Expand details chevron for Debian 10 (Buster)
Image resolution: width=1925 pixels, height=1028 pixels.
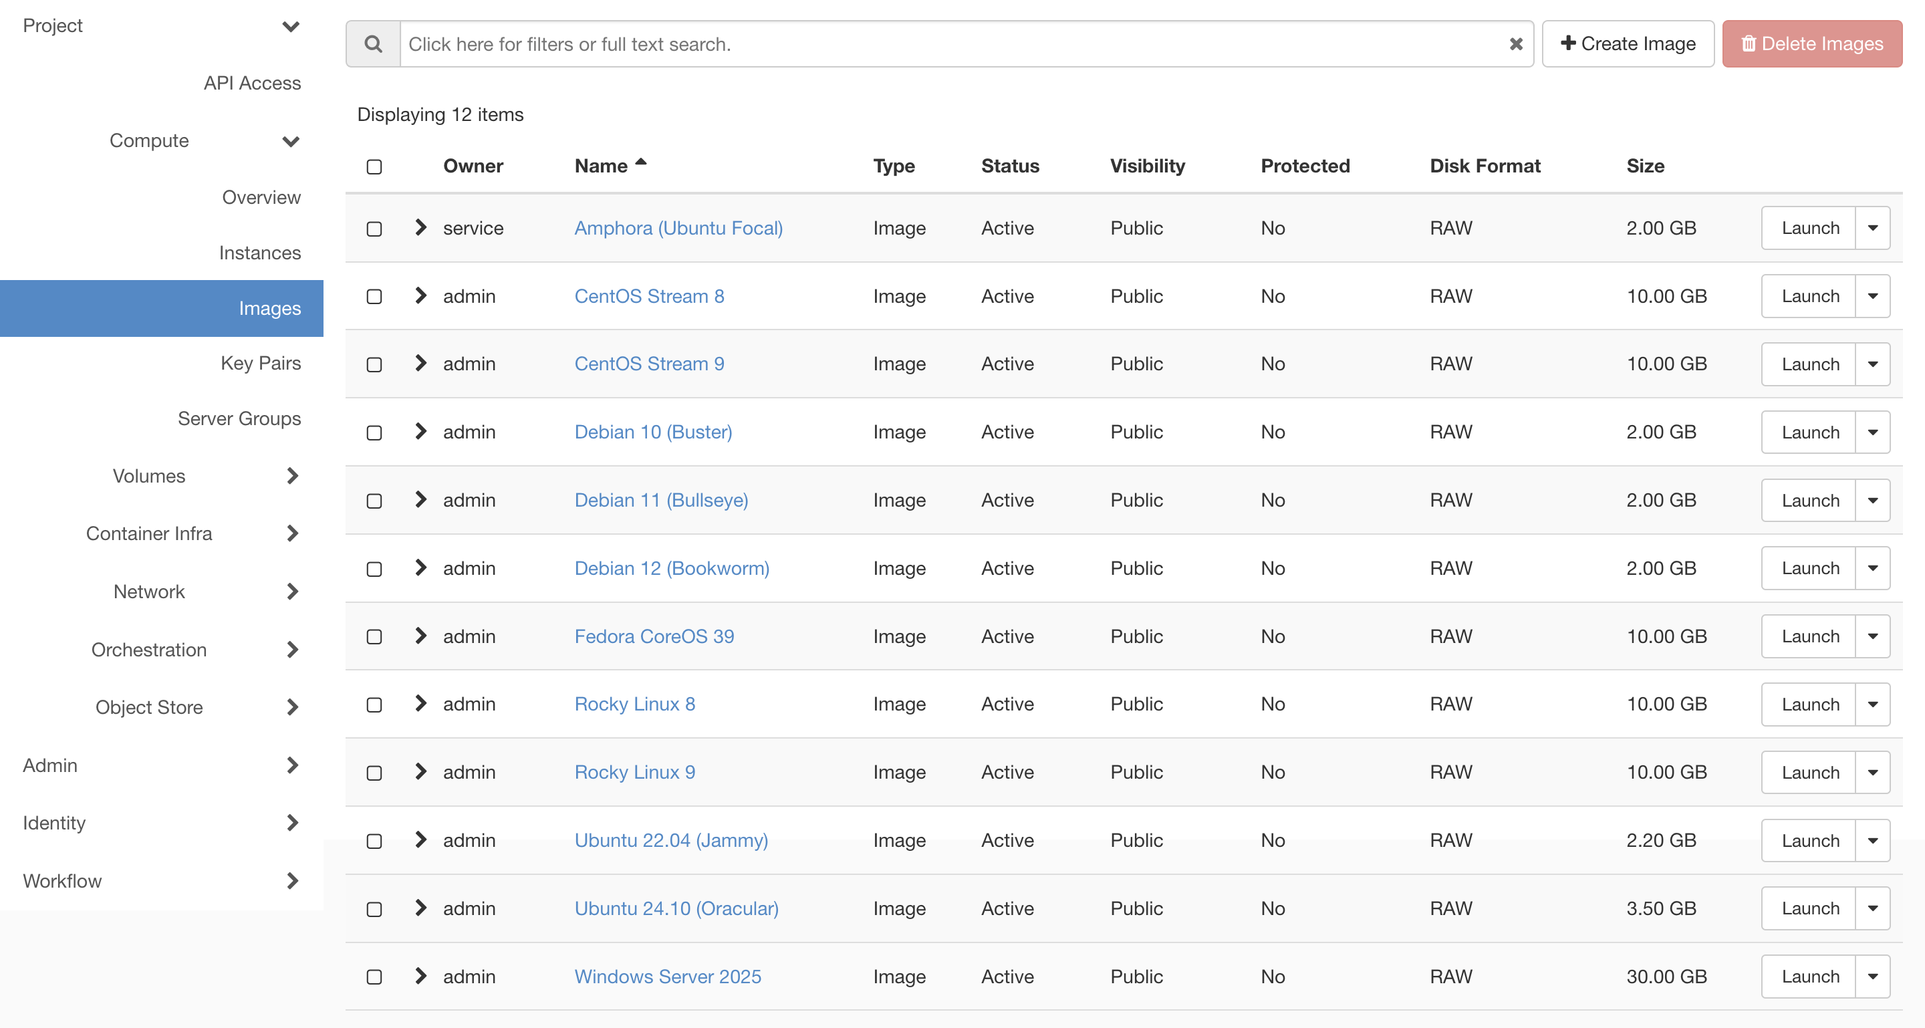(420, 431)
